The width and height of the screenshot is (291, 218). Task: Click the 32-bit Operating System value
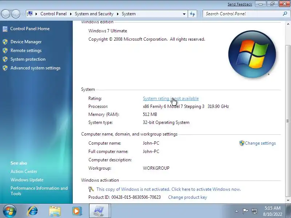pyautogui.click(x=166, y=122)
